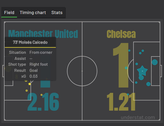Screen dimensions: 164x126
Task: Select small teal dot lowest inside penalty area
Action: coord(136,82)
